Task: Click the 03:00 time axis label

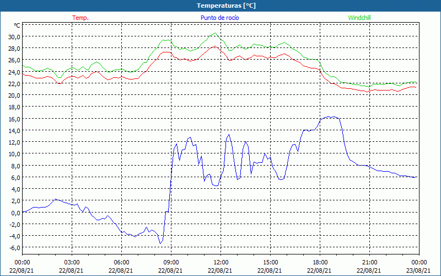Action: (72, 263)
